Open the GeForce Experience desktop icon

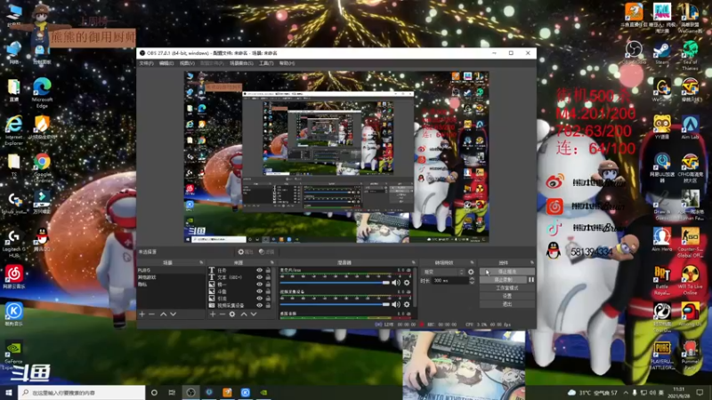pos(13,355)
